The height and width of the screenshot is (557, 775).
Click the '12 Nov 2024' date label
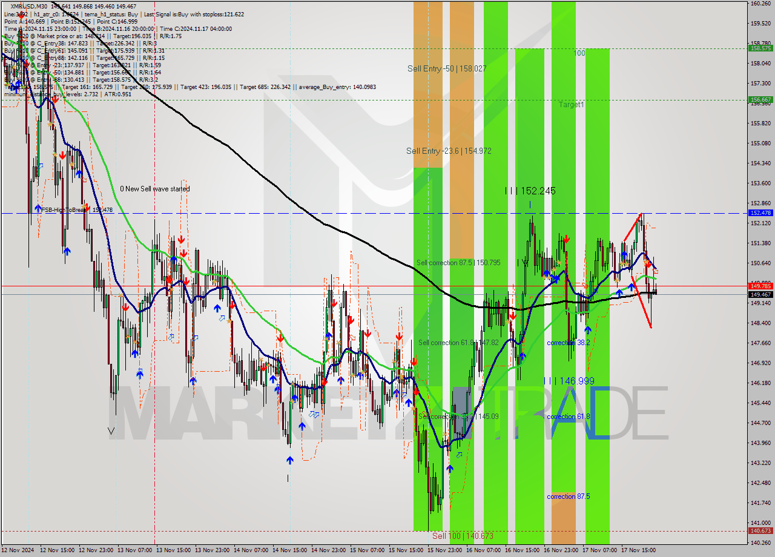click(x=18, y=550)
